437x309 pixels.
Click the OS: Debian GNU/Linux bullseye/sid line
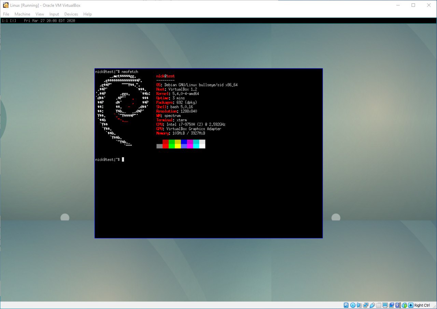point(197,85)
